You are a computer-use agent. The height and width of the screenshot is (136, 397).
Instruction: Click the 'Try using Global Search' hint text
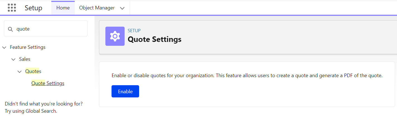(31, 111)
